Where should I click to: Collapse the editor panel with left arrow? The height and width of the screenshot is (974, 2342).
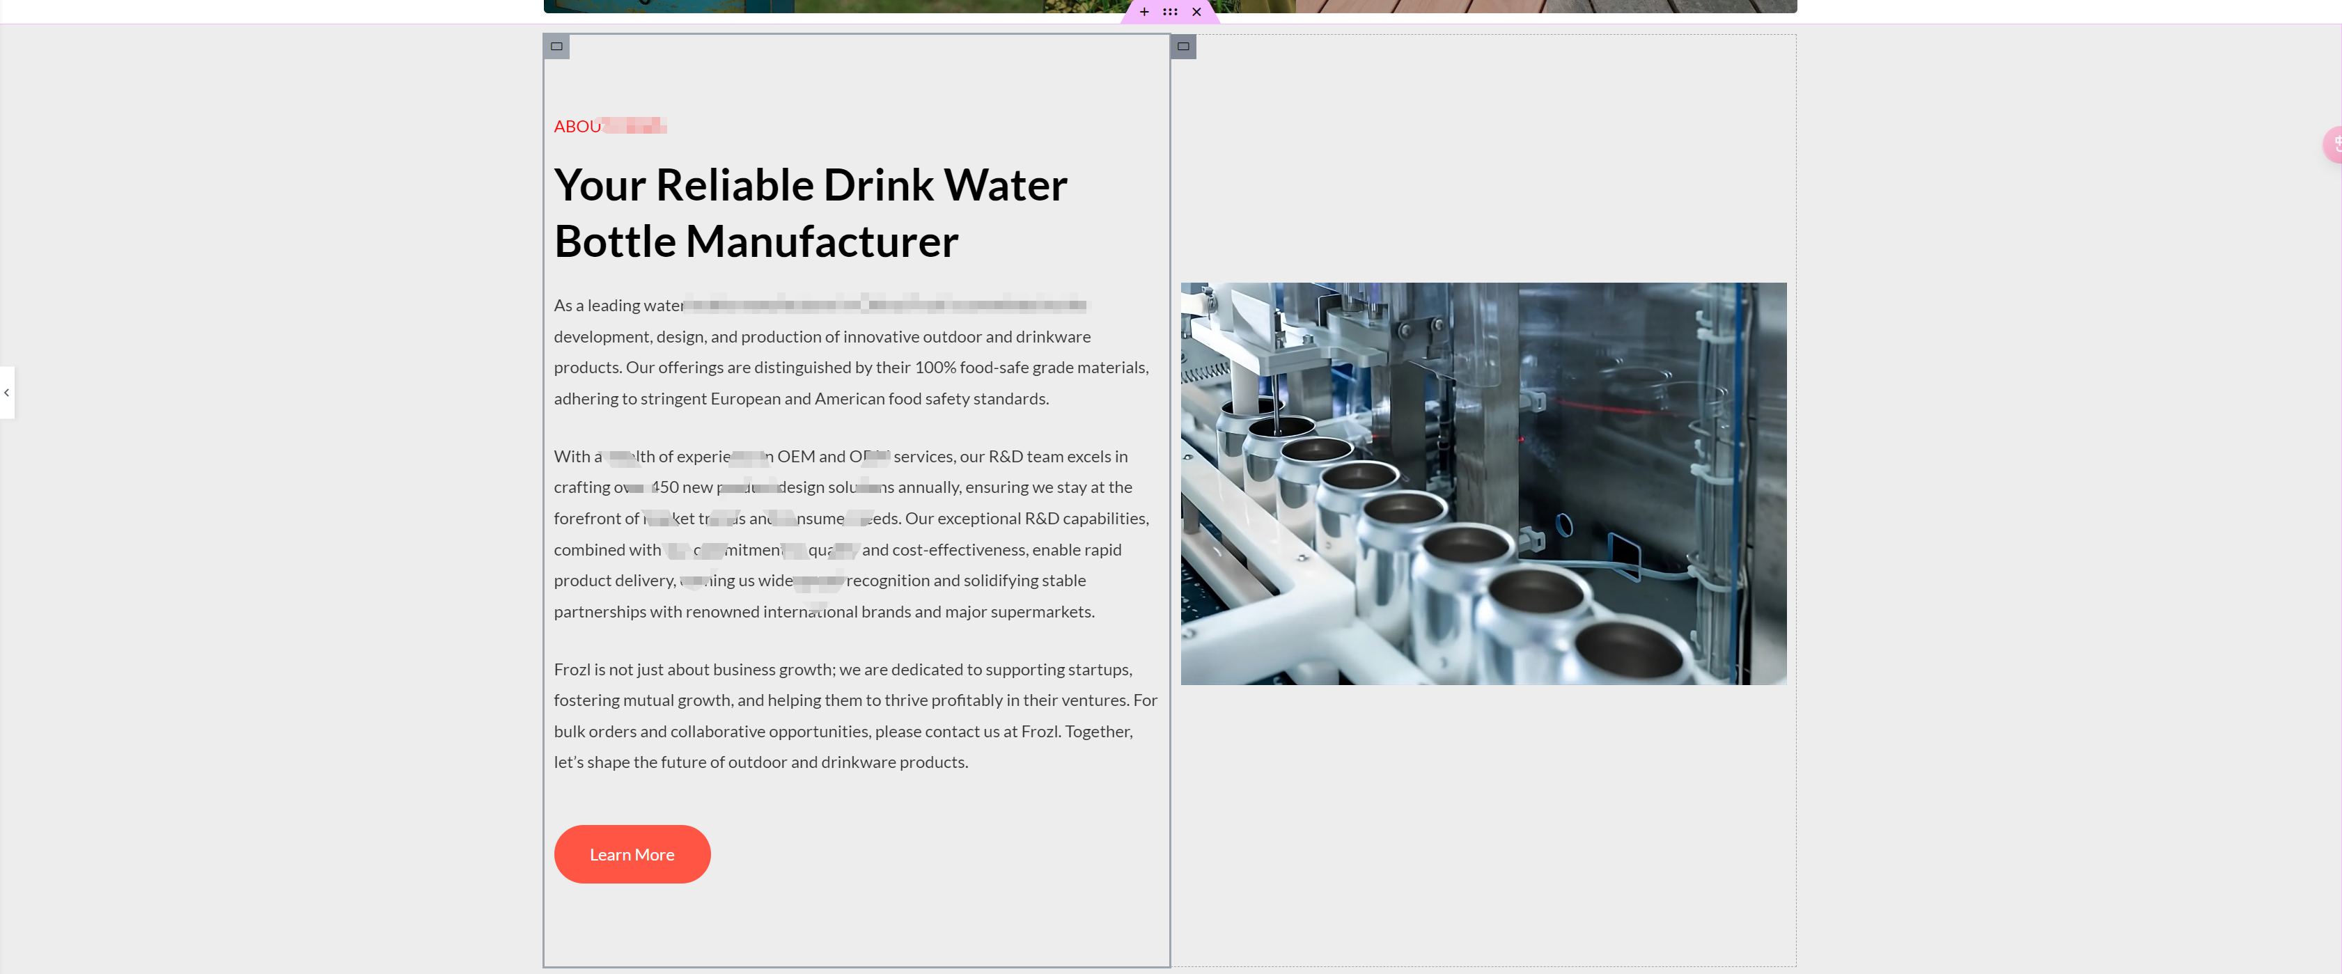coord(6,393)
